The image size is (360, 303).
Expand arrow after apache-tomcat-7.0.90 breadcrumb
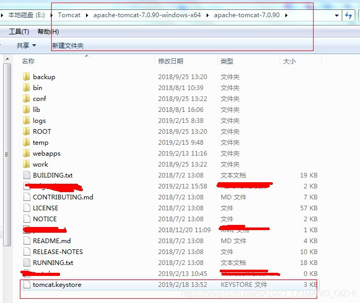click(x=286, y=15)
